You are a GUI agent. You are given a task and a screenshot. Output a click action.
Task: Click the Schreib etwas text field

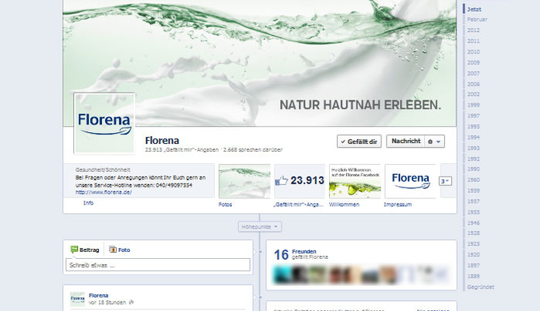tap(158, 265)
